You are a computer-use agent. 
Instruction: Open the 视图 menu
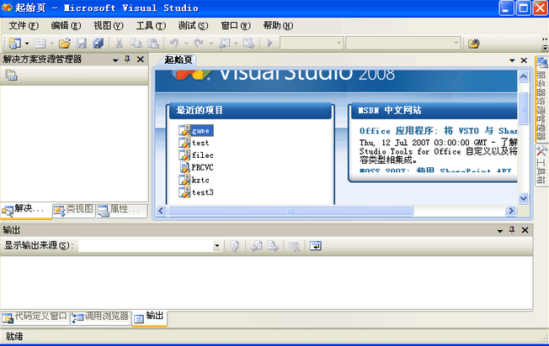point(108,25)
